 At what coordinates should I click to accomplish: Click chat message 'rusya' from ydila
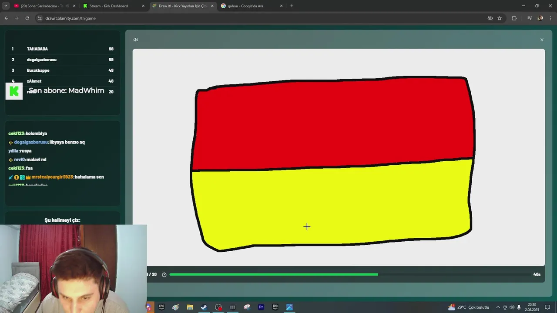point(20,151)
